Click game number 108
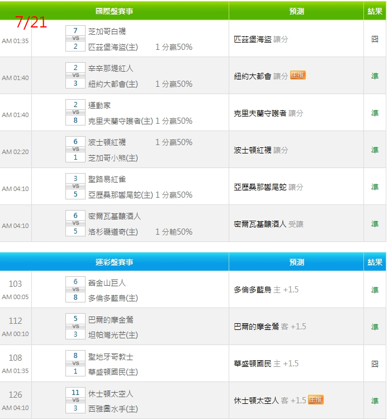Screen dimensions: 388x419 pos(15,358)
